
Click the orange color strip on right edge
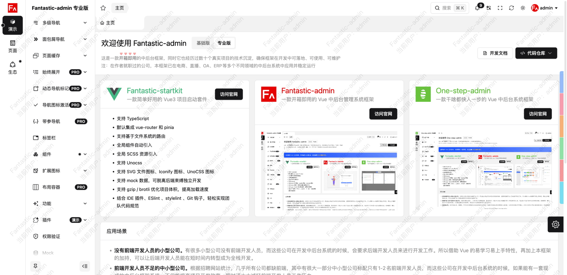click(x=562, y=126)
